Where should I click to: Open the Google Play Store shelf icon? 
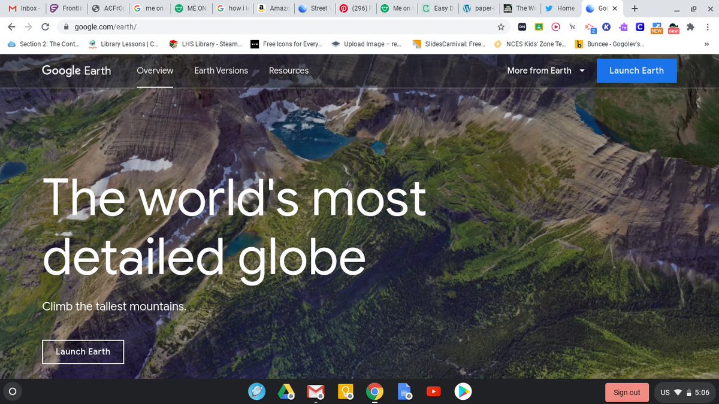pos(463,392)
